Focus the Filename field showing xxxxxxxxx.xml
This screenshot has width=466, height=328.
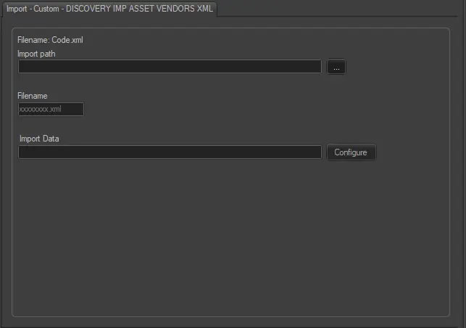coord(51,109)
